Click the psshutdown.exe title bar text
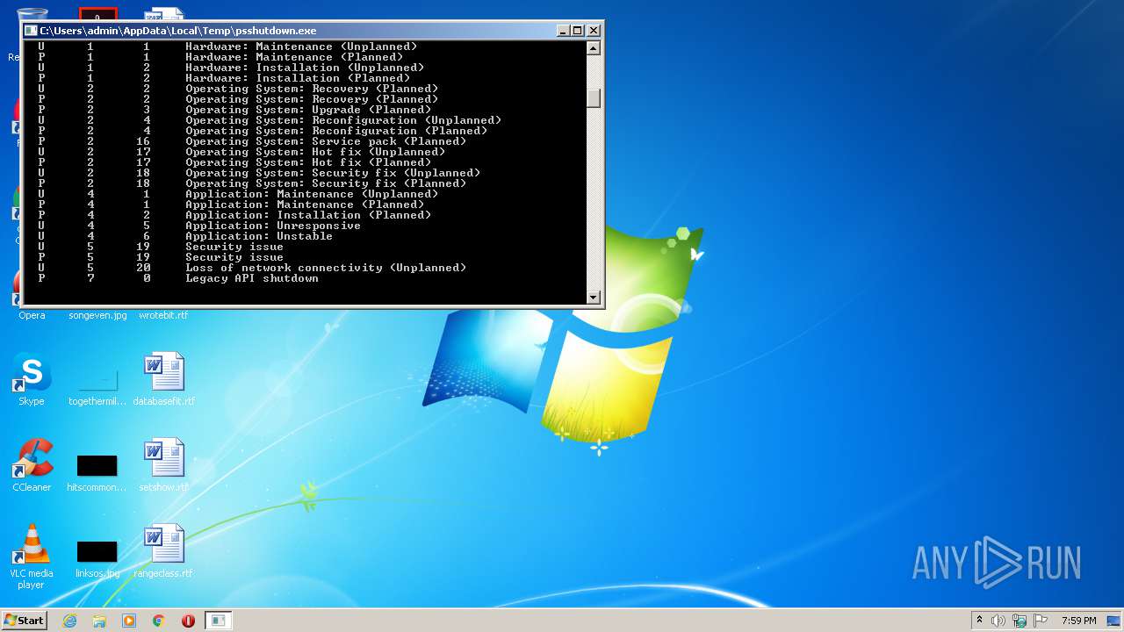This screenshot has width=1124, height=632. 178,31
